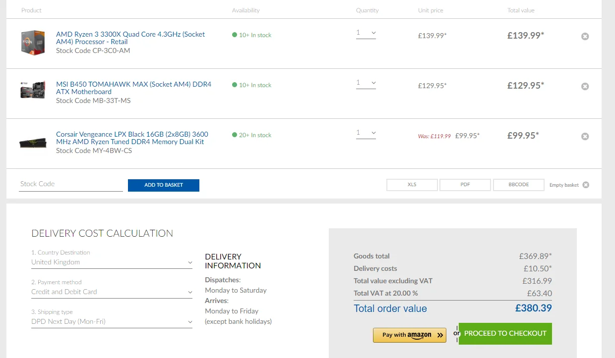Click the Delivery costs £10.50 value
Viewport: 615px width, 358px height.
coord(538,268)
